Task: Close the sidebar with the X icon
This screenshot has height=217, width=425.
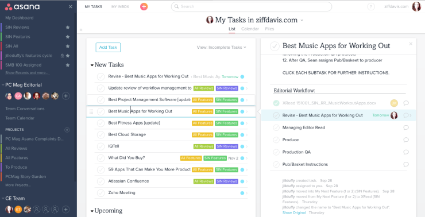Action: point(71,7)
